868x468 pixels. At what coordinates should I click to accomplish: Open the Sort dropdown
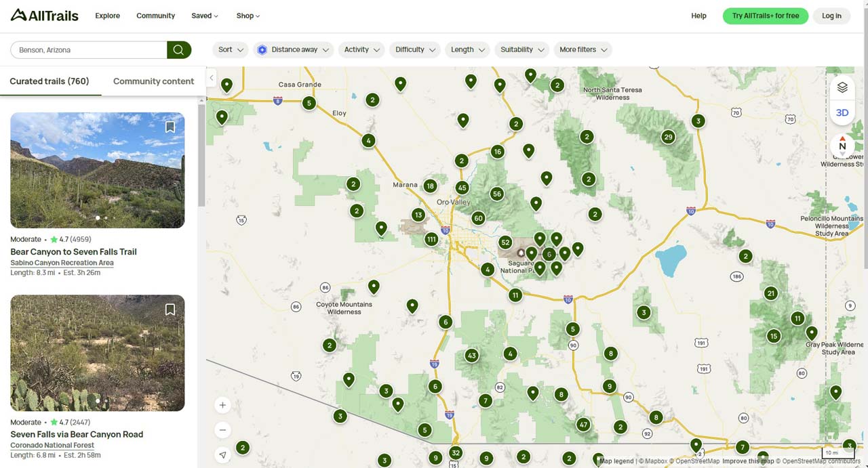click(x=231, y=49)
